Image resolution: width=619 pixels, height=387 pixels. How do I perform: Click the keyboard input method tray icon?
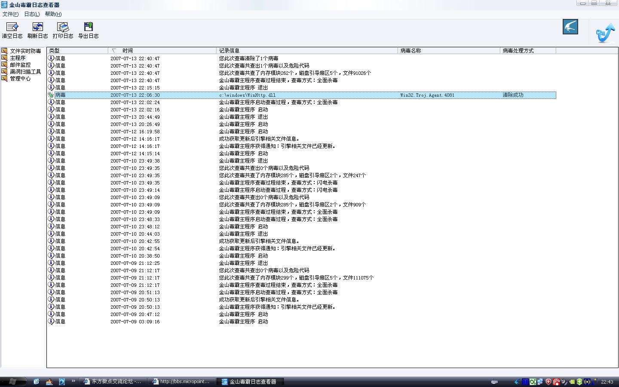coord(494,382)
